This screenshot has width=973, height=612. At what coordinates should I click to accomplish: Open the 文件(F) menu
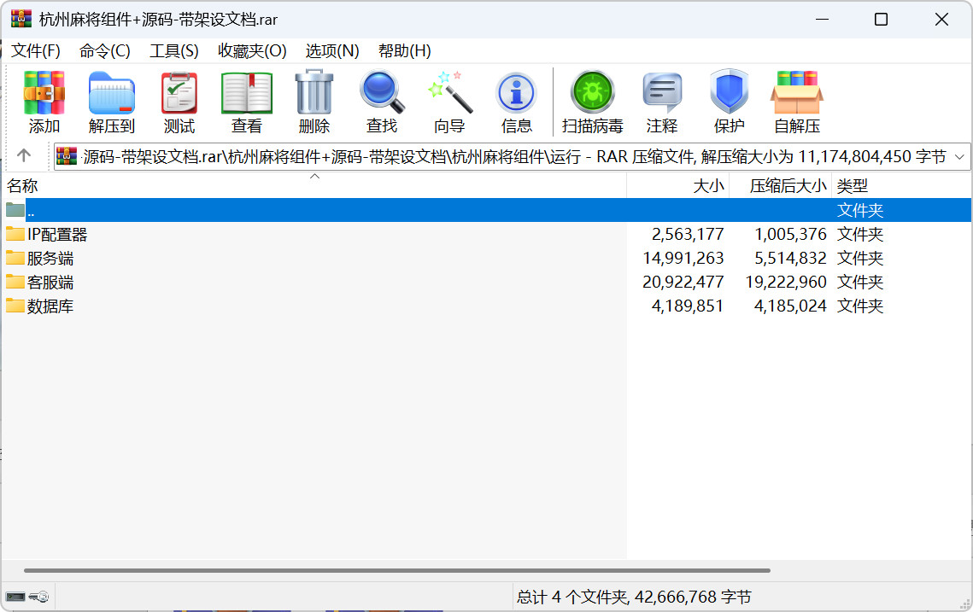tap(36, 51)
